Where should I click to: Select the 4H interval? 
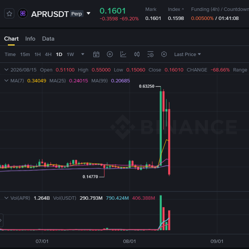[x=48, y=55]
